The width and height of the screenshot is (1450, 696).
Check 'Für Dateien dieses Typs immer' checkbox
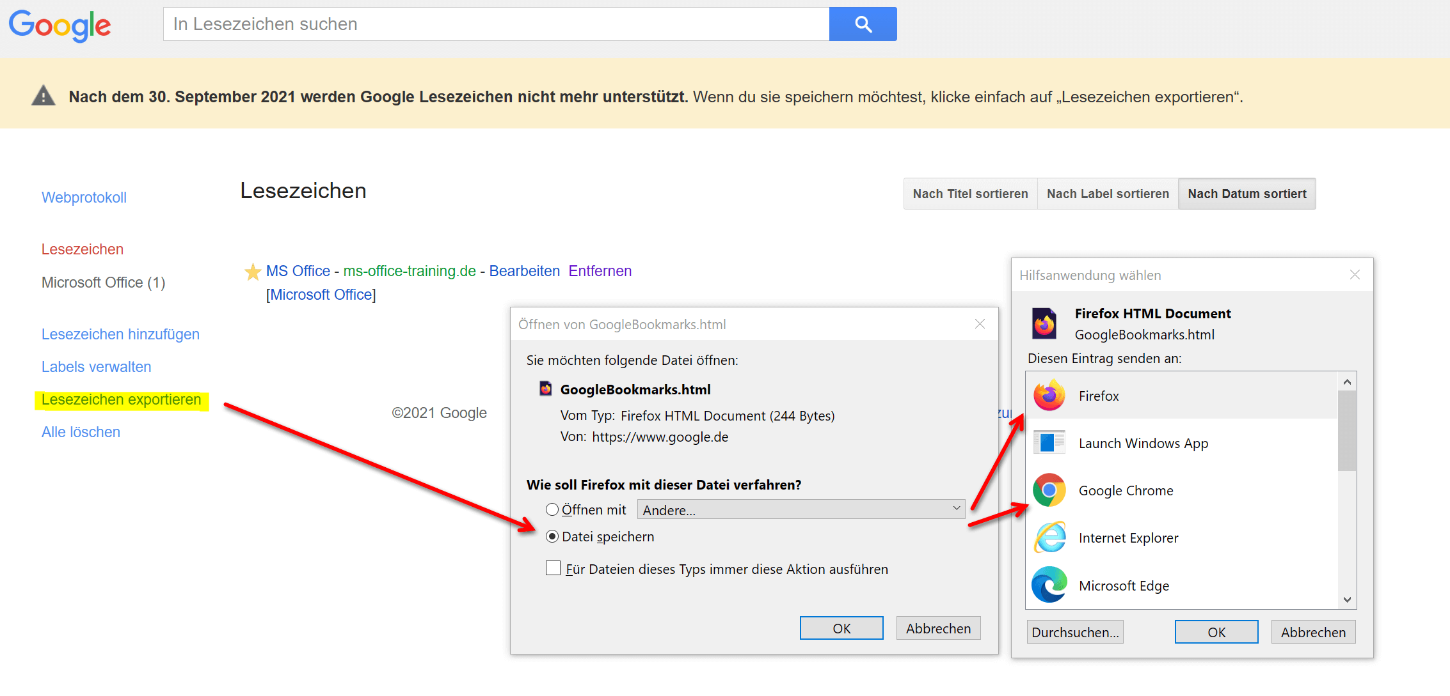coord(553,568)
